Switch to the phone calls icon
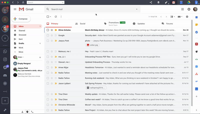Viewport: 200px width, 114px height. click(x=32, y=112)
